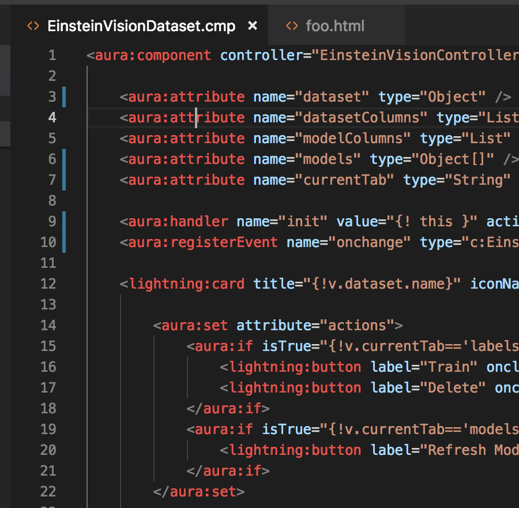Click the "currentTab" name value
Screen dimensions: 519x508
pyautogui.click(x=344, y=180)
